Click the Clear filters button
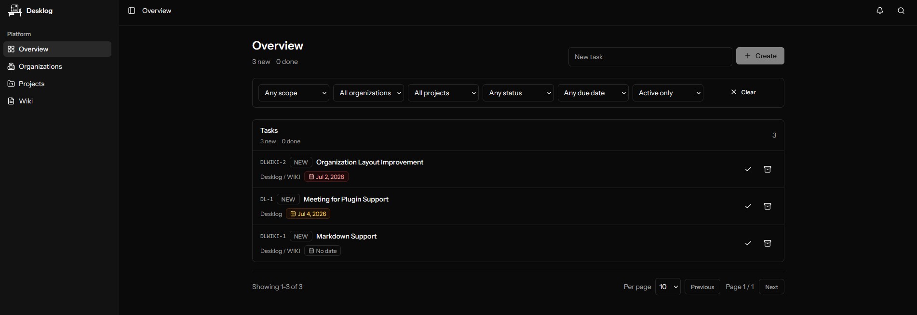917x315 pixels. (x=743, y=92)
